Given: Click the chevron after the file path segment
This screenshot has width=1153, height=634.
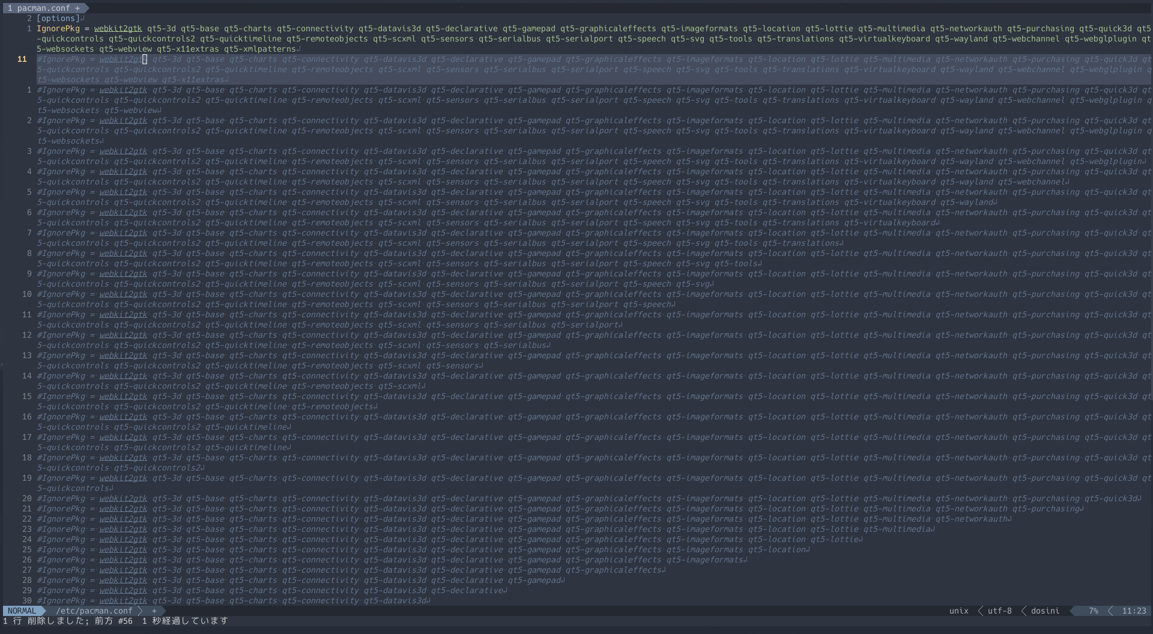Looking at the screenshot, I should (x=141, y=611).
